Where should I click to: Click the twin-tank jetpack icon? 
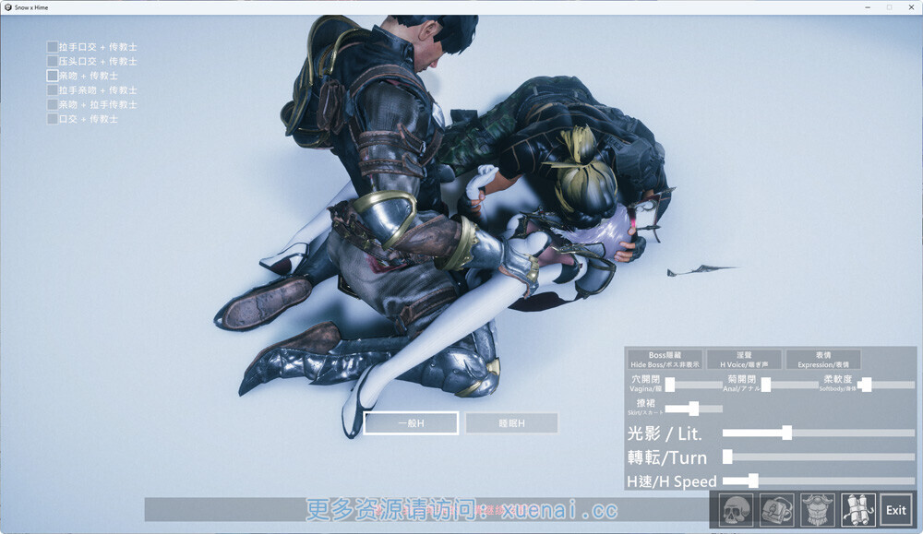857,510
